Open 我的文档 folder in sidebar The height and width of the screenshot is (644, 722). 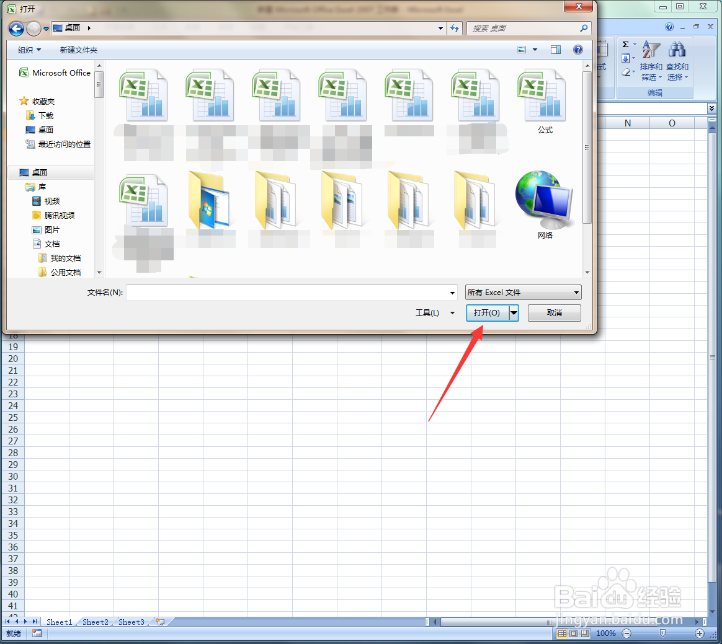[60, 258]
